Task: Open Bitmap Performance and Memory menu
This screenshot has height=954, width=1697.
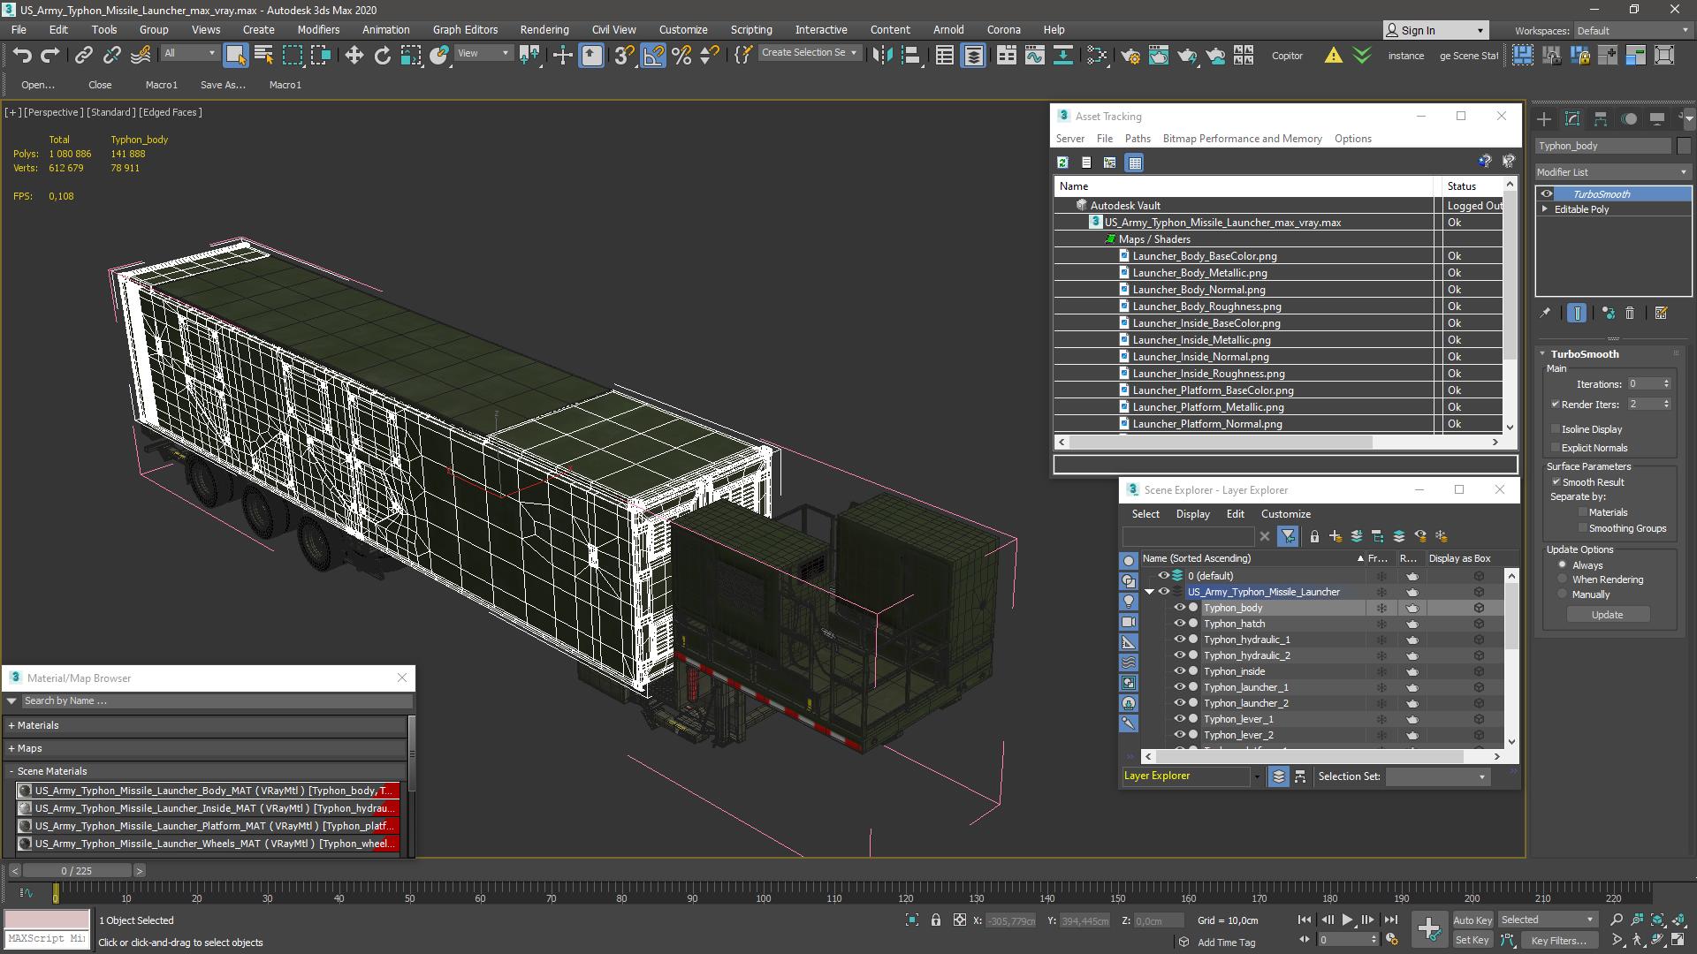Action: 1242,139
